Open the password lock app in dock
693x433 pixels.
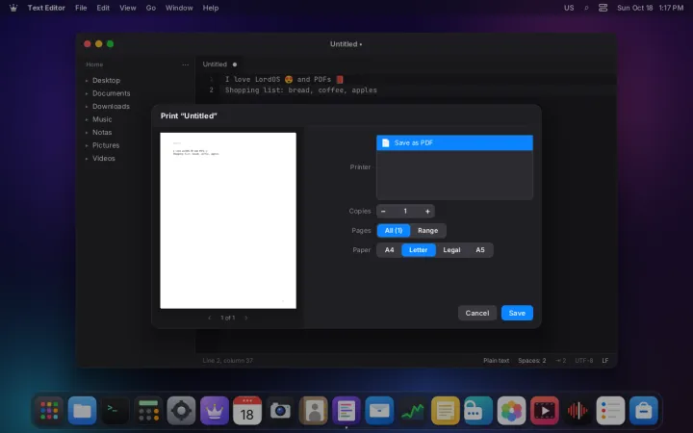coord(478,411)
